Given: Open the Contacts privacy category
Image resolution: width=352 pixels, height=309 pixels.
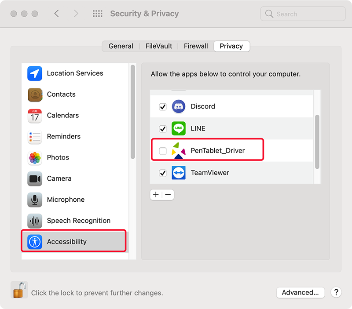Looking at the screenshot, I should (75, 95).
